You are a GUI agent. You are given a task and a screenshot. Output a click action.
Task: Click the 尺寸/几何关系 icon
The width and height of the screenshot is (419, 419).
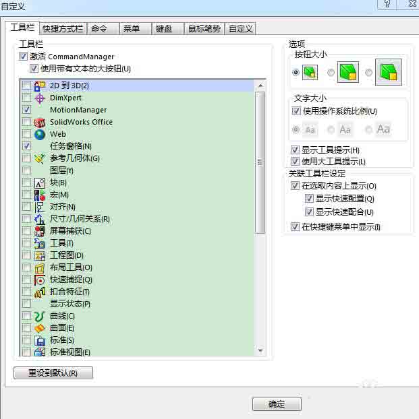point(40,220)
